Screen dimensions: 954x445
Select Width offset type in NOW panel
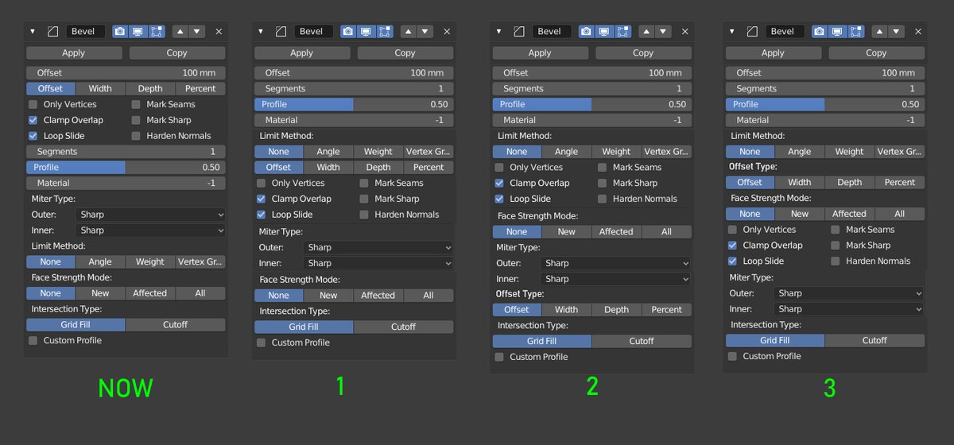[x=100, y=88]
